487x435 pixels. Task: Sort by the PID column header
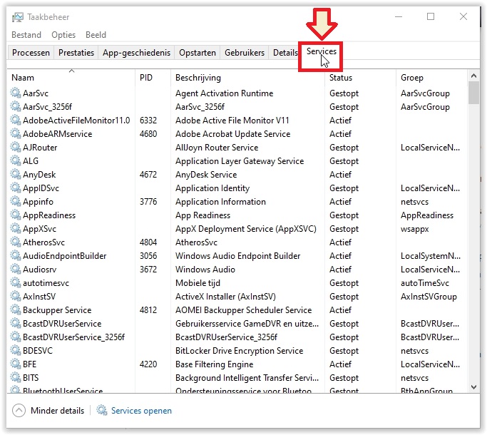coord(147,78)
